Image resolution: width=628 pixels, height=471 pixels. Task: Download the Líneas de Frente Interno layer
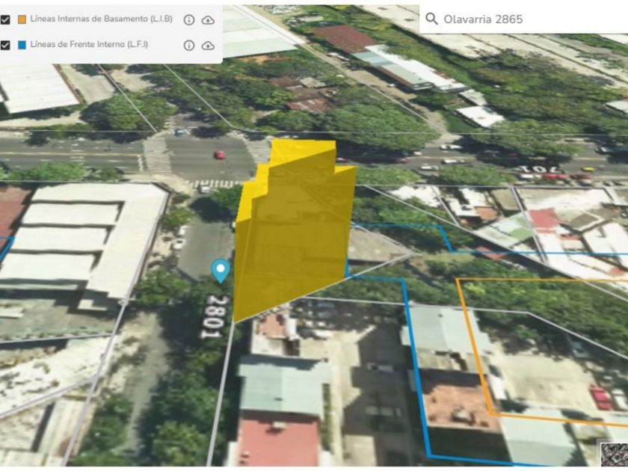click(208, 46)
